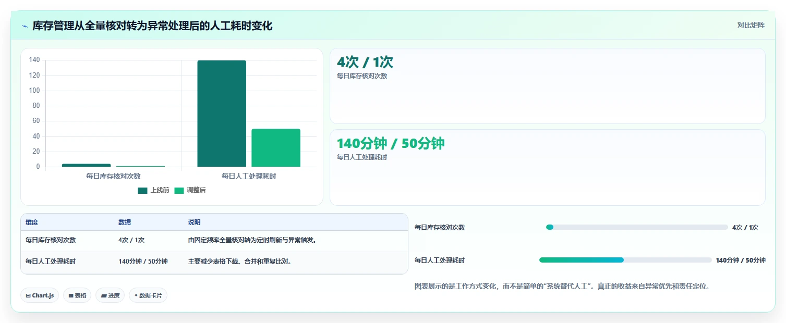Click the 进度 chip
This screenshot has width=786, height=323.
(110, 295)
